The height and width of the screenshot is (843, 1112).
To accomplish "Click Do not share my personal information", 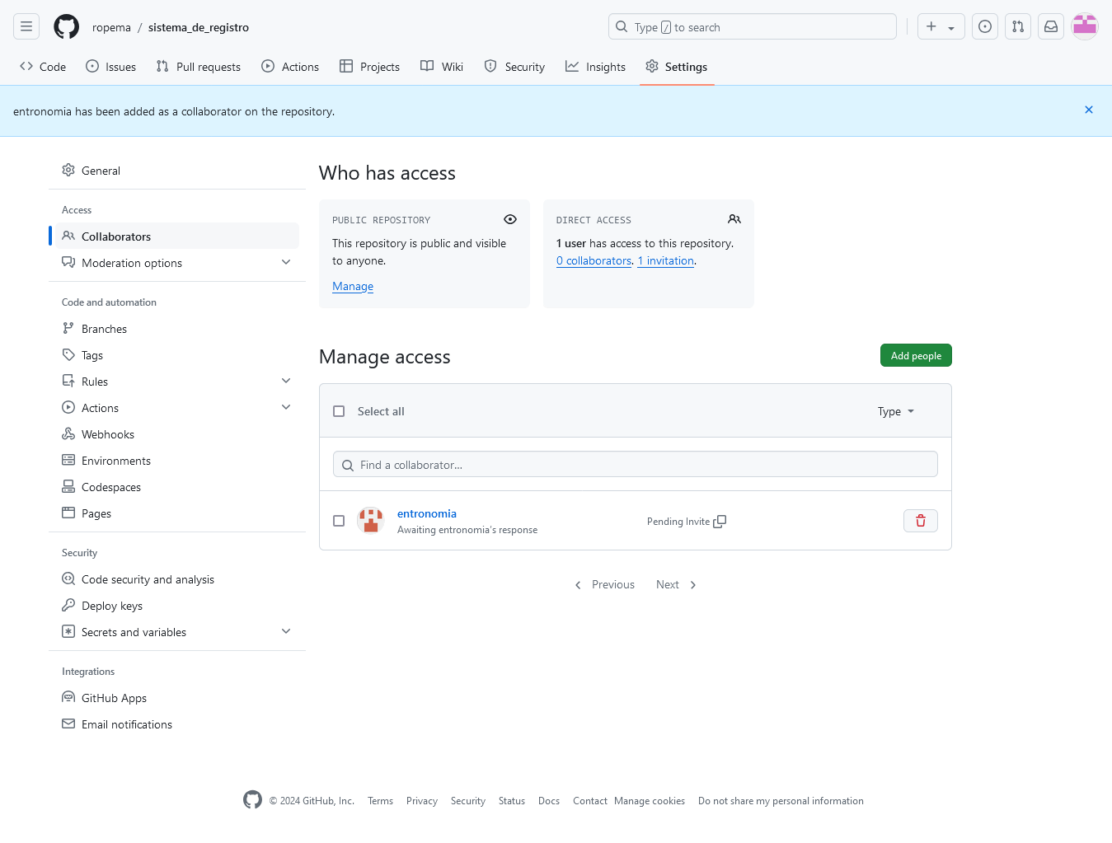I will 781,800.
